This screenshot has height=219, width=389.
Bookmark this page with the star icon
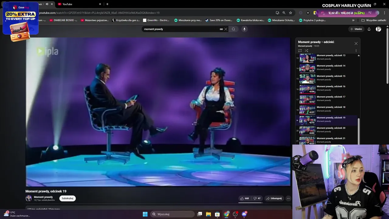[291, 13]
